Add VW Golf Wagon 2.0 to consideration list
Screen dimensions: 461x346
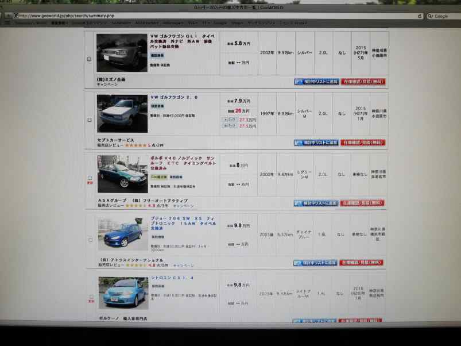pos(316,143)
